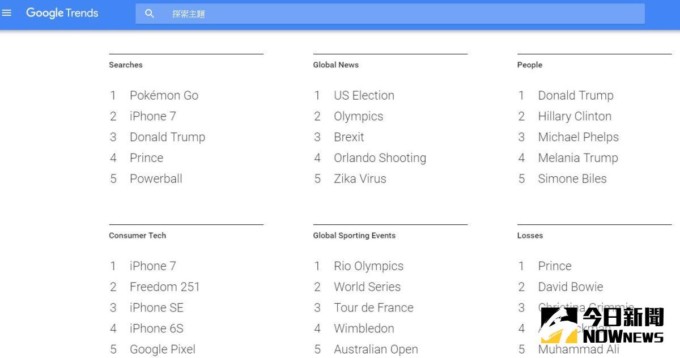Click the Global Sporting Events heading

tap(354, 236)
